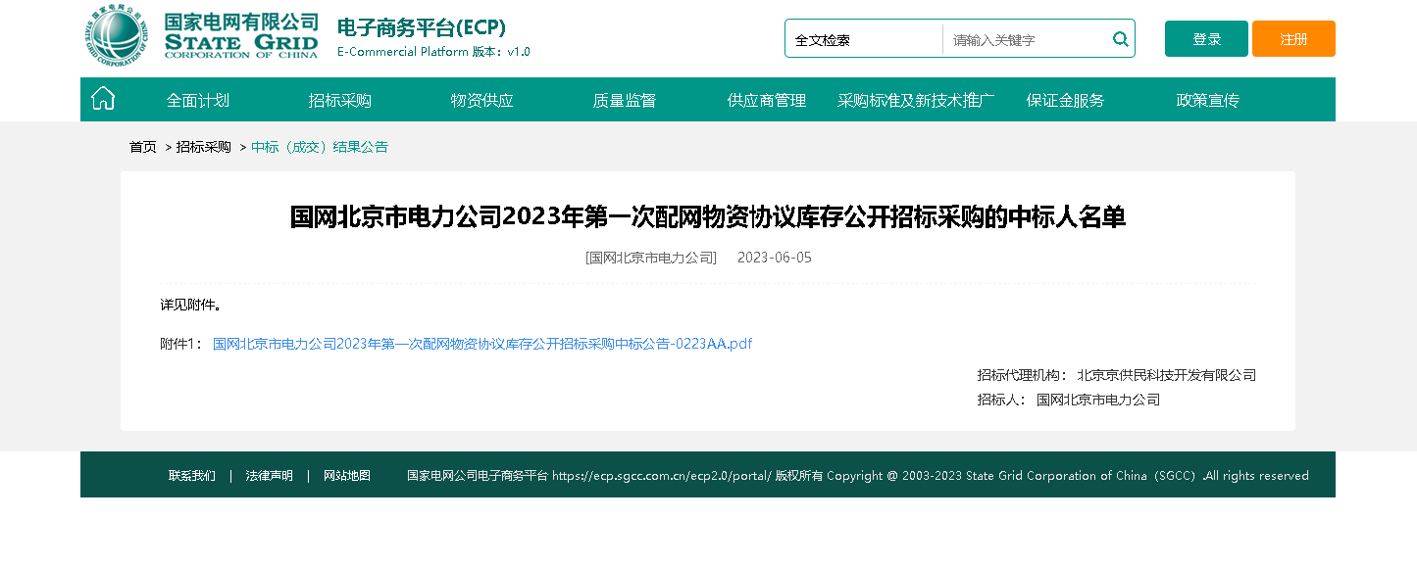Click the 登录 login button
This screenshot has height=567, width=1417.
[1206, 39]
